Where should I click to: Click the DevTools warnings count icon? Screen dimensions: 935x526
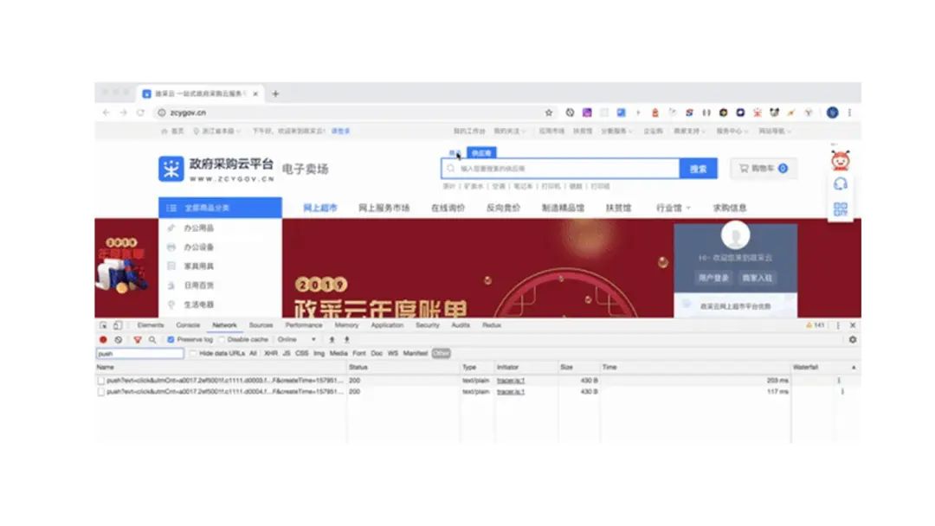coord(816,325)
